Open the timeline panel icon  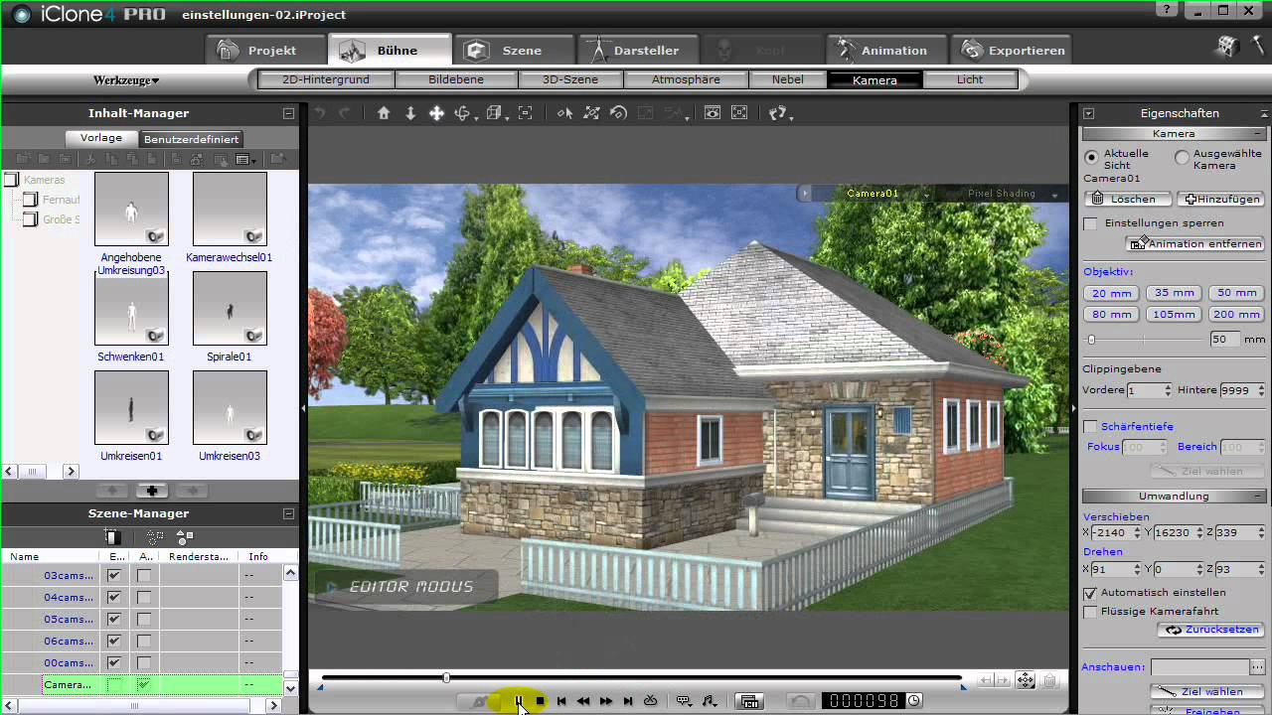(750, 701)
